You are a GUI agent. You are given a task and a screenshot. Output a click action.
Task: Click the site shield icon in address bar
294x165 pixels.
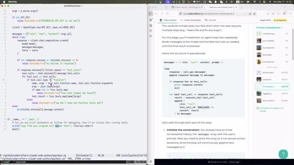tap(181, 14)
